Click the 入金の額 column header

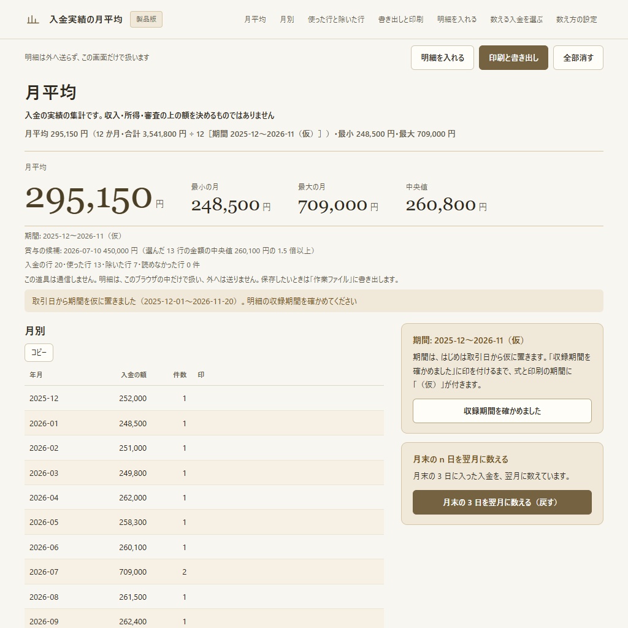[134, 375]
